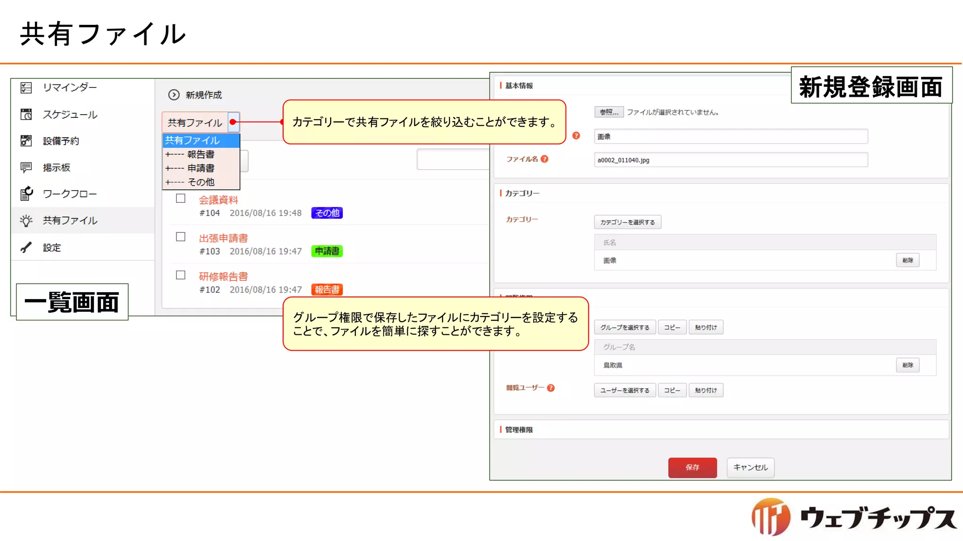Click the ユーザーを選択する button

[x=625, y=390]
